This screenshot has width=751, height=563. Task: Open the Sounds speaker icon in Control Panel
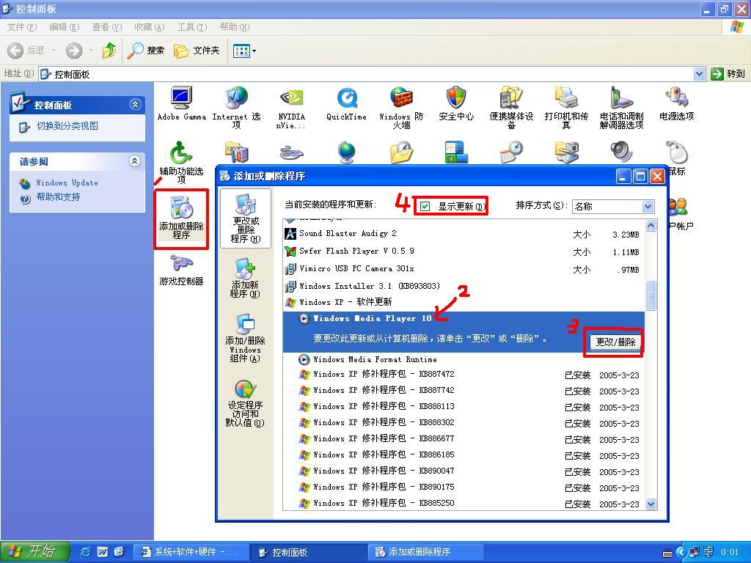click(621, 152)
